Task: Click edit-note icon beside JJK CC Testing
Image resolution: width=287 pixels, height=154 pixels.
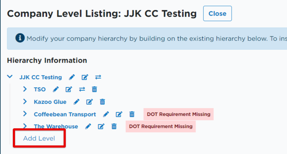Action: coord(85,77)
